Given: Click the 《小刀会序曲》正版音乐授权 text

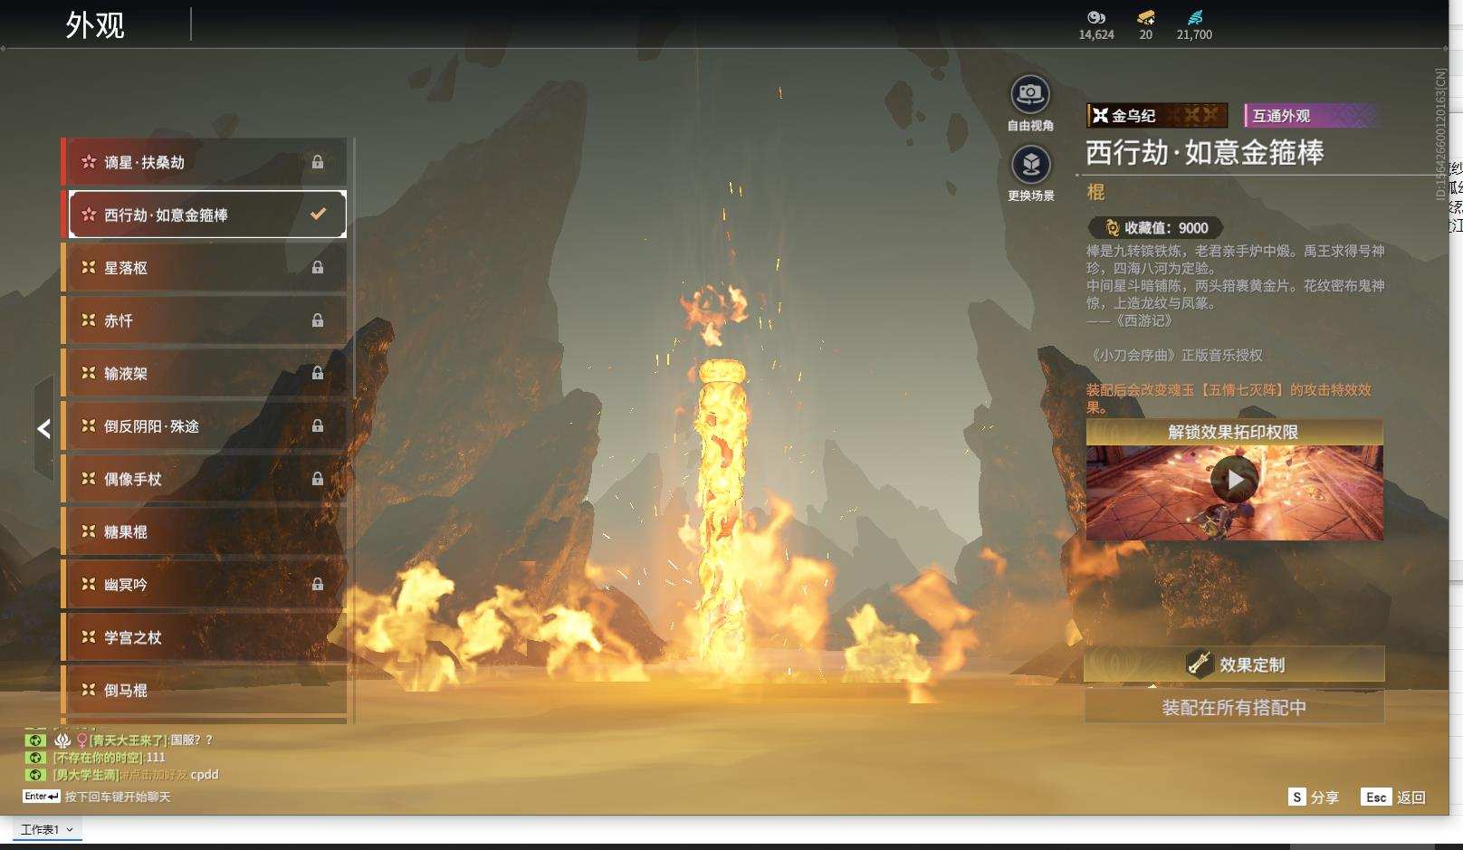Looking at the screenshot, I should [x=1174, y=356].
